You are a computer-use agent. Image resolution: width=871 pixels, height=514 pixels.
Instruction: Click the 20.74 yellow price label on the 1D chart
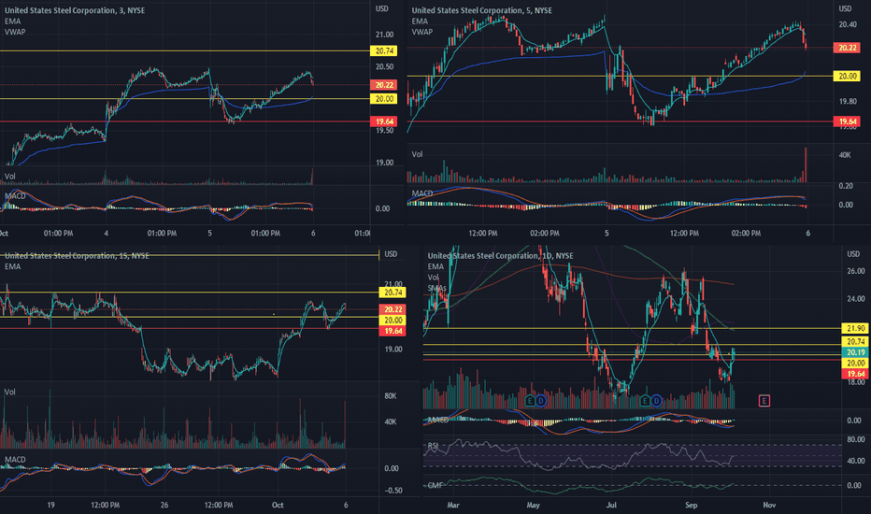pos(855,341)
